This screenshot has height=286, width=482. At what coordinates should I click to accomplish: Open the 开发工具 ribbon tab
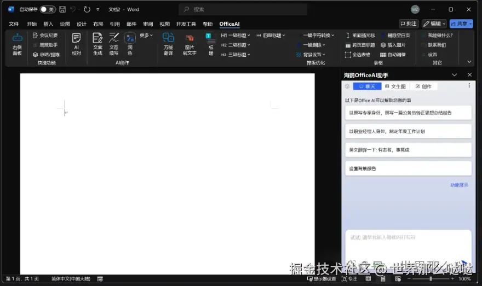click(x=186, y=24)
